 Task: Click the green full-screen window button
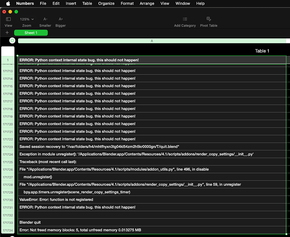16,12
